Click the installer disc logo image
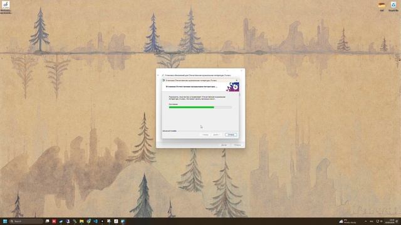The width and height of the screenshot is (401, 225). [x=232, y=87]
